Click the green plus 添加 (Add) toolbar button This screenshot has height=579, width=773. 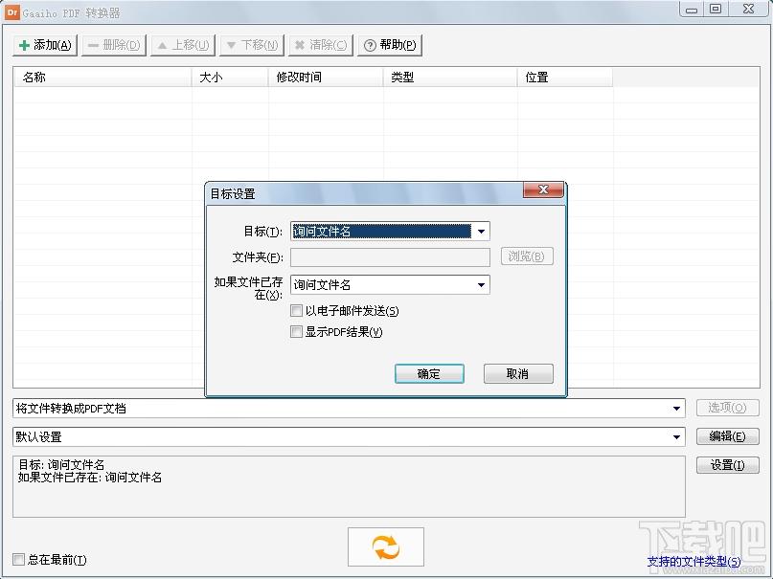pos(45,45)
